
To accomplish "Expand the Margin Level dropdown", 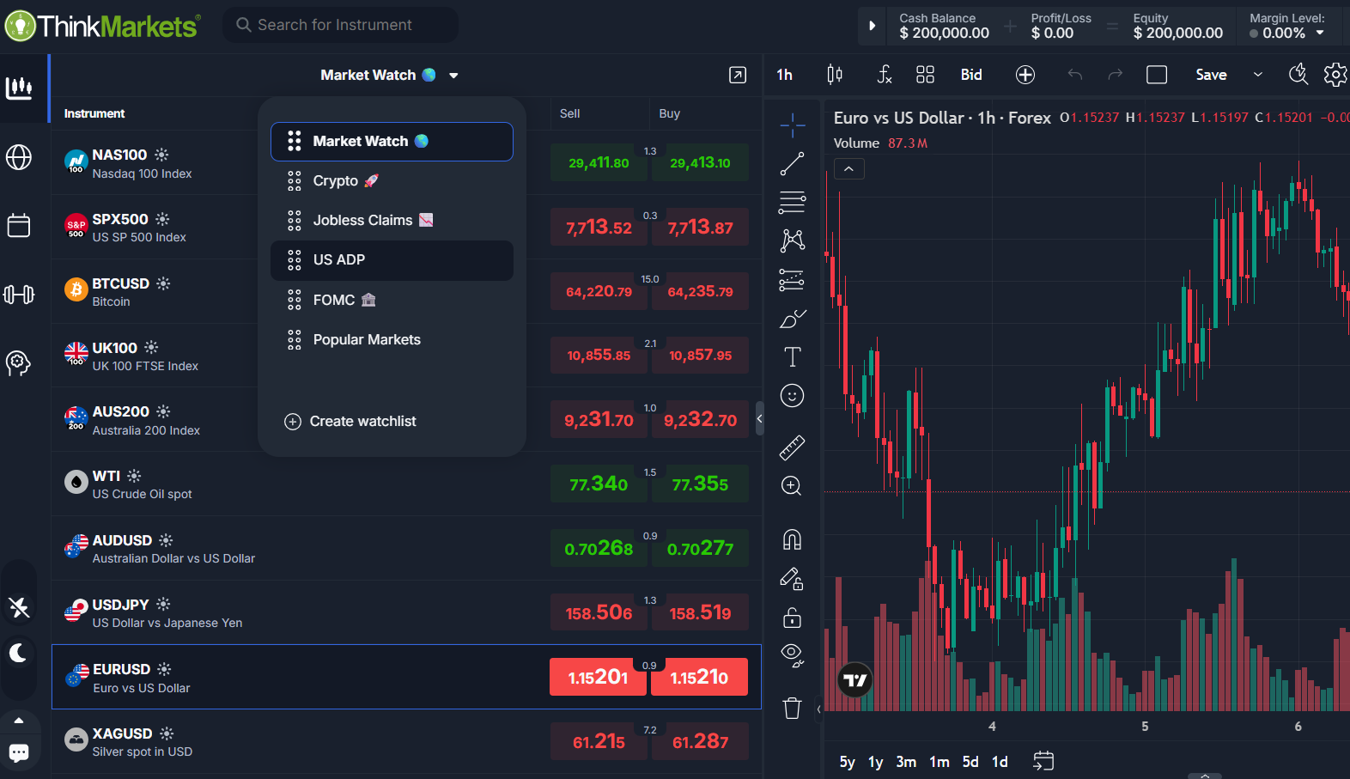I will point(1320,33).
